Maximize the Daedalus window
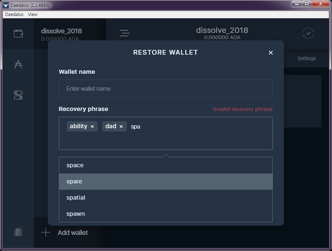The height and width of the screenshot is (251, 332). click(x=307, y=4)
